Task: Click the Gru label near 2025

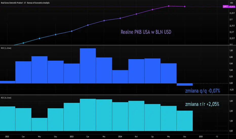Action: pos(185,136)
